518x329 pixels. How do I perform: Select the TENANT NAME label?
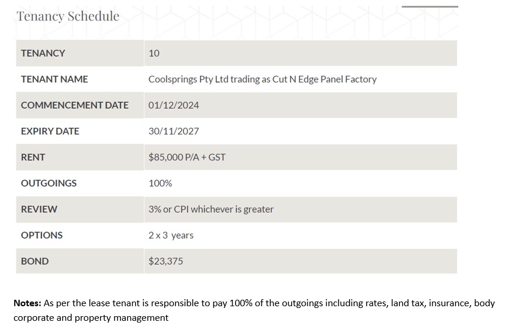tap(54, 79)
